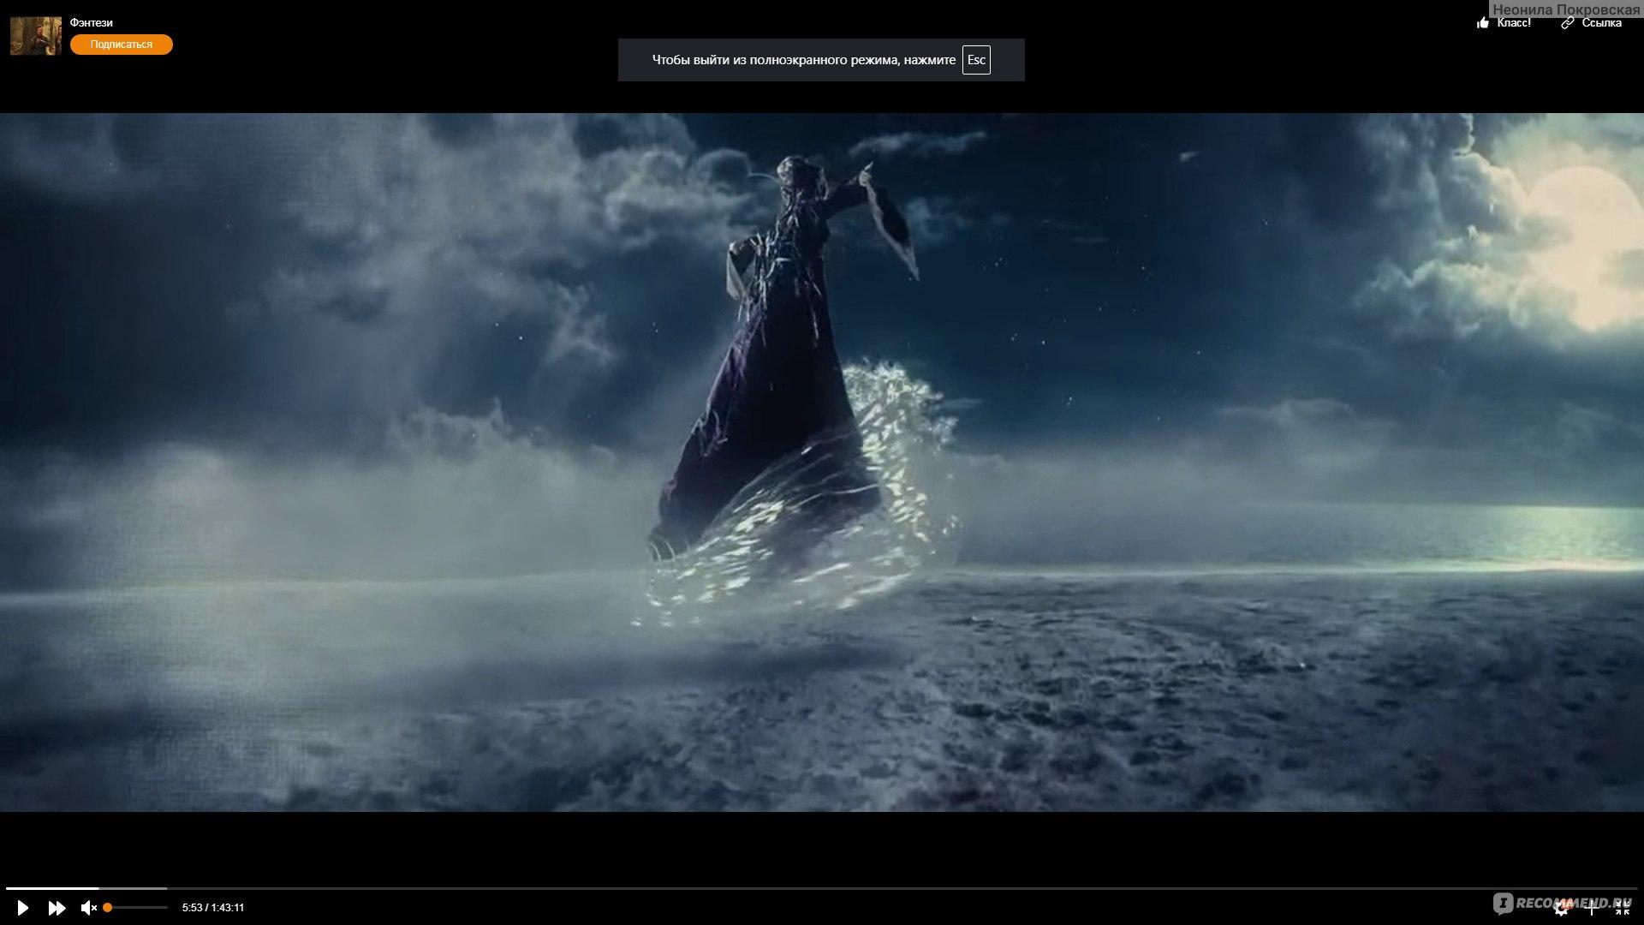Click the Неонила Покровская user name
The image size is (1644, 925).
[x=1566, y=9]
